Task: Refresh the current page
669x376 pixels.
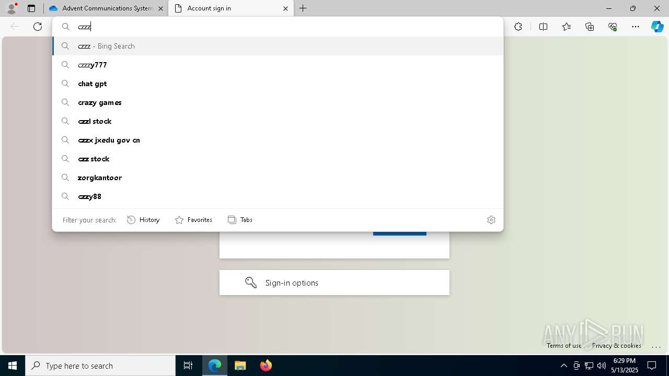Action: coord(38,27)
